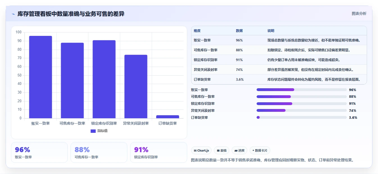378x174 pixels.
Task: Select the 数据卡片 tag
Action: coord(260,150)
